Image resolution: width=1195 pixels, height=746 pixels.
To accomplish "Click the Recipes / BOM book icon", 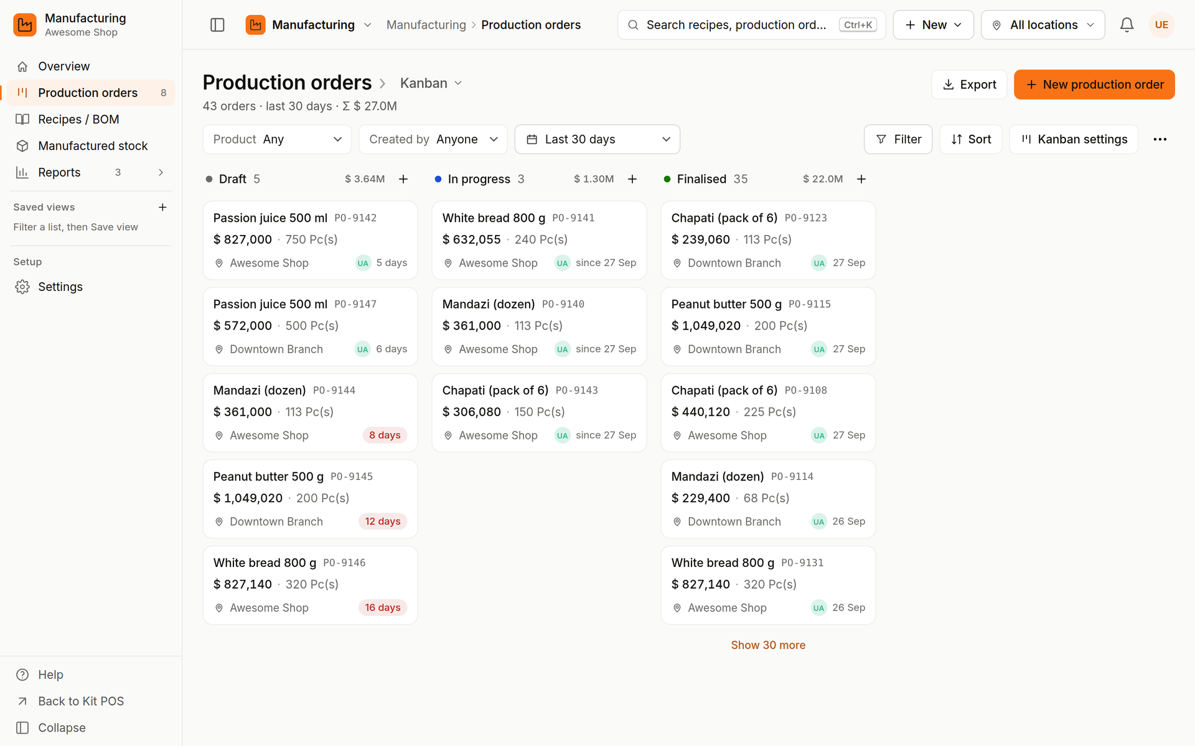I will click(22, 119).
